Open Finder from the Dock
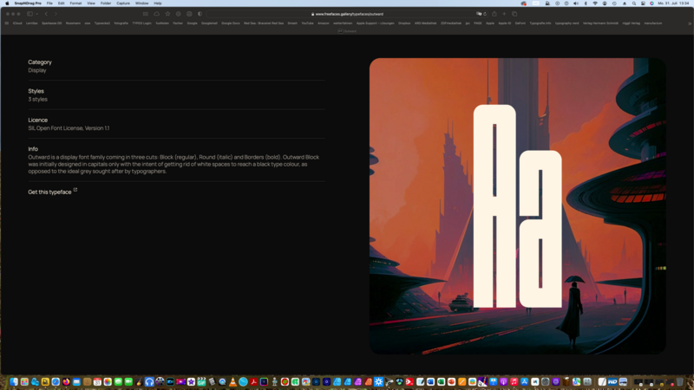The image size is (694, 390). pyautogui.click(x=4, y=381)
